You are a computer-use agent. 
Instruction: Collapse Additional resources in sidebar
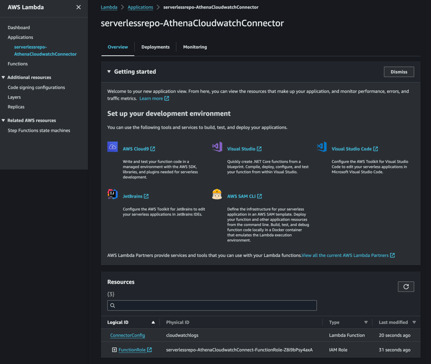(3, 77)
